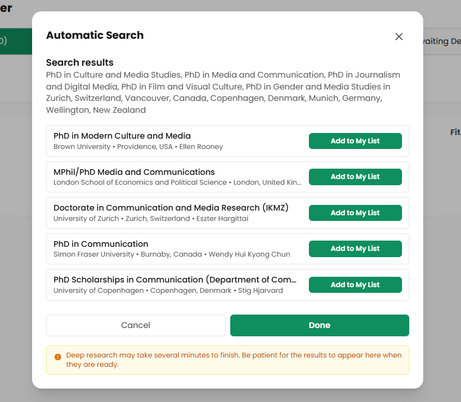Click the Cancel button
Image resolution: width=461 pixels, height=402 pixels.
[x=136, y=325]
